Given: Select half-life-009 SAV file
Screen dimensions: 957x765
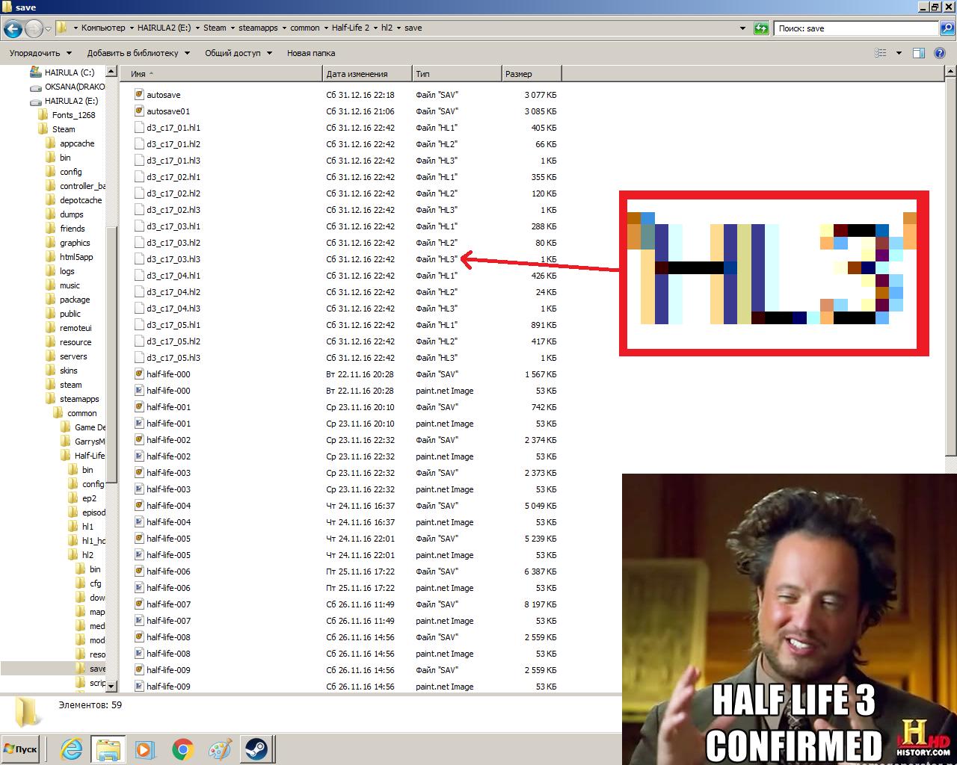Looking at the screenshot, I should click(168, 670).
